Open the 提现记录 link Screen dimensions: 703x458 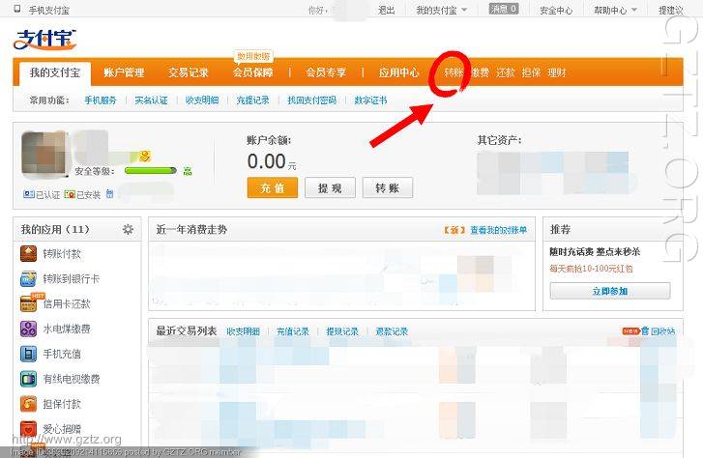(x=342, y=331)
